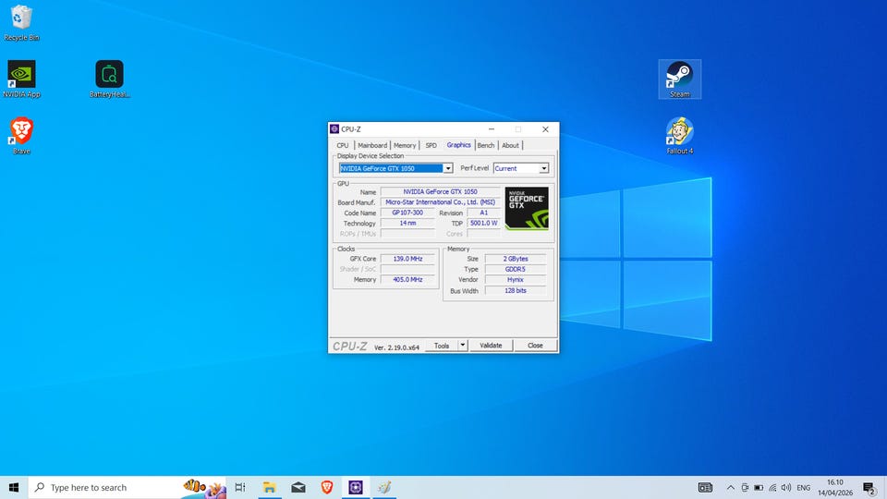Select the Recycle Bin icon
The image size is (887, 499).
21,18
